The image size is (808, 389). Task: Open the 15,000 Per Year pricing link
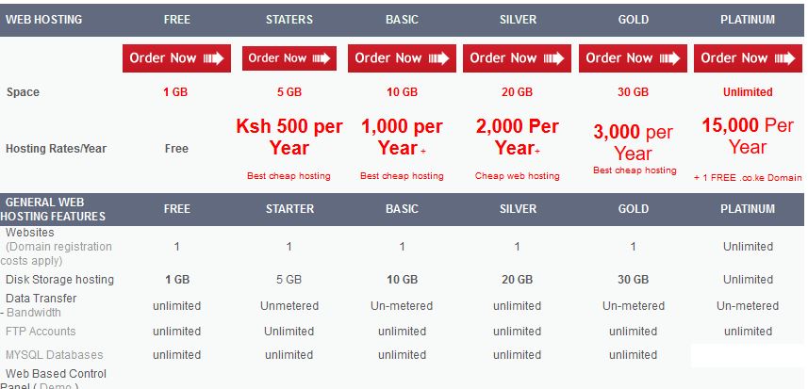[x=748, y=136]
